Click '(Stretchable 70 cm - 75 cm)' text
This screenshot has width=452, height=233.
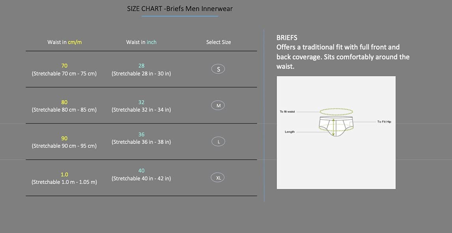[x=64, y=73]
